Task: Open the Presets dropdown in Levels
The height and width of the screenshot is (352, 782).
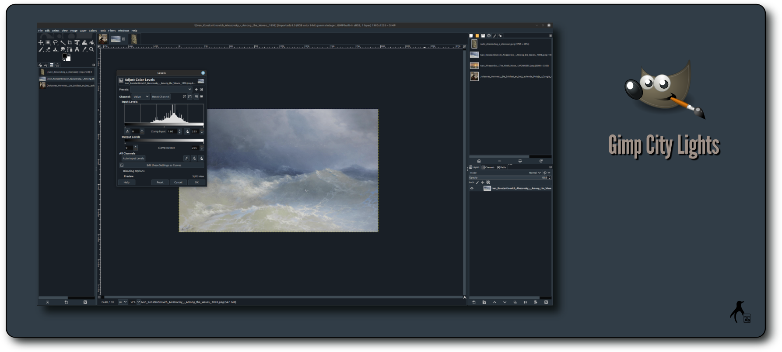Action: tap(161, 90)
